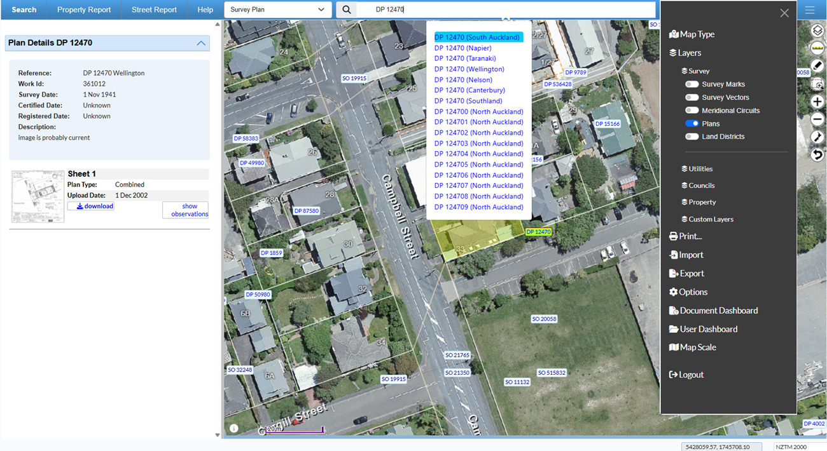Click the layers stack tool button

817,30
